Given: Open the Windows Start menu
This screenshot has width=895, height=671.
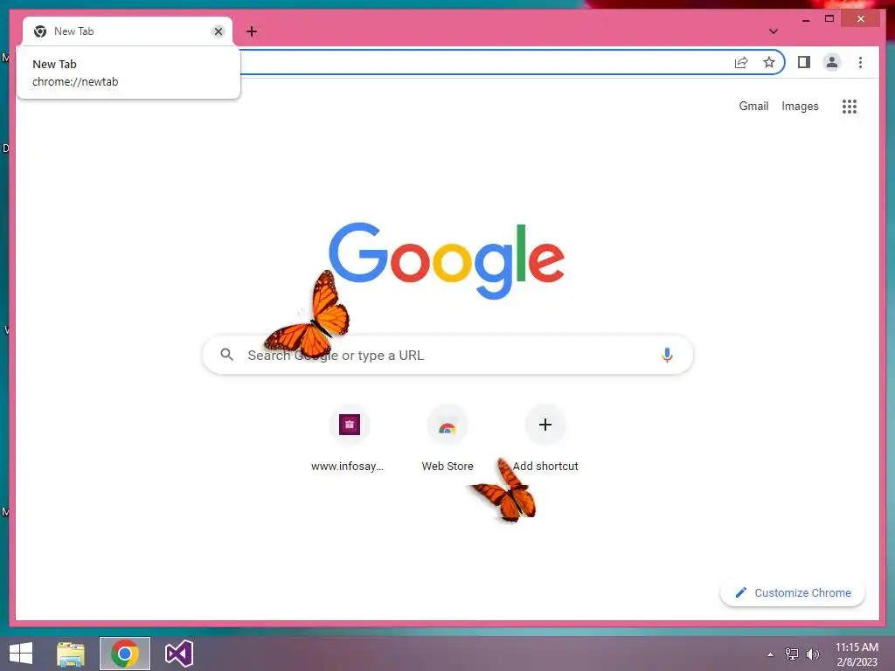Looking at the screenshot, I should click(x=21, y=654).
